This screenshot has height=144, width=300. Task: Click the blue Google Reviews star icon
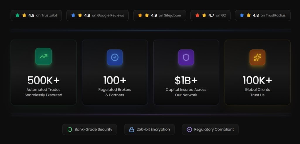(x=73, y=15)
